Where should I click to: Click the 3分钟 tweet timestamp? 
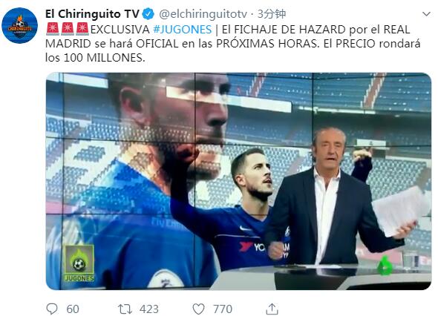[x=272, y=14]
